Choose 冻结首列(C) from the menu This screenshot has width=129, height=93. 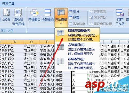(77, 64)
